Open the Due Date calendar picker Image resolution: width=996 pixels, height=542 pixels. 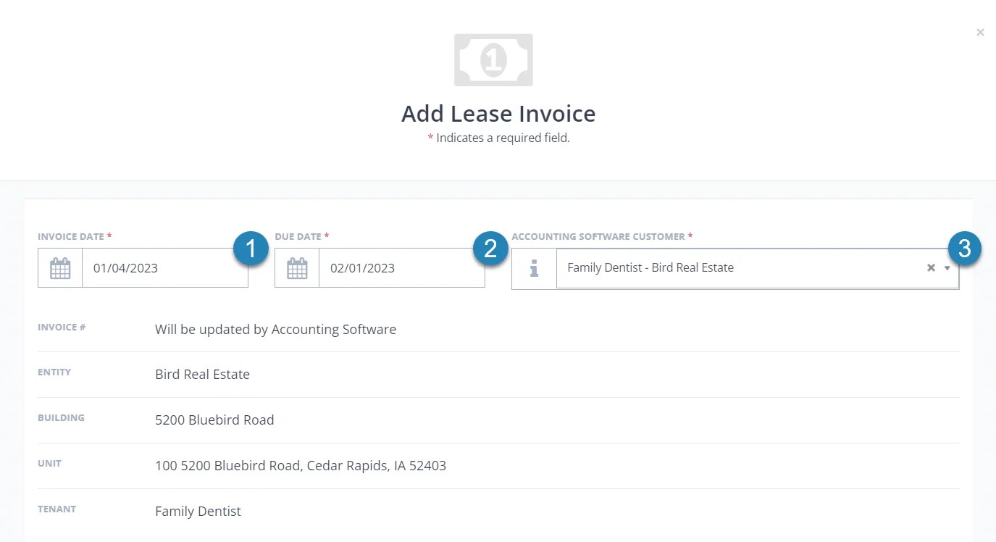(x=296, y=267)
